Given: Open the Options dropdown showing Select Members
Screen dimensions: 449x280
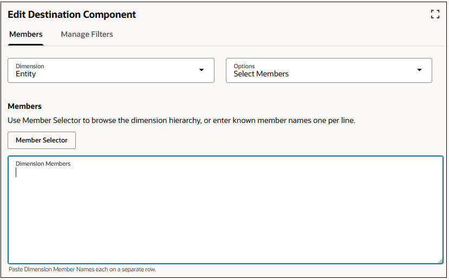Looking at the screenshot, I should point(329,70).
